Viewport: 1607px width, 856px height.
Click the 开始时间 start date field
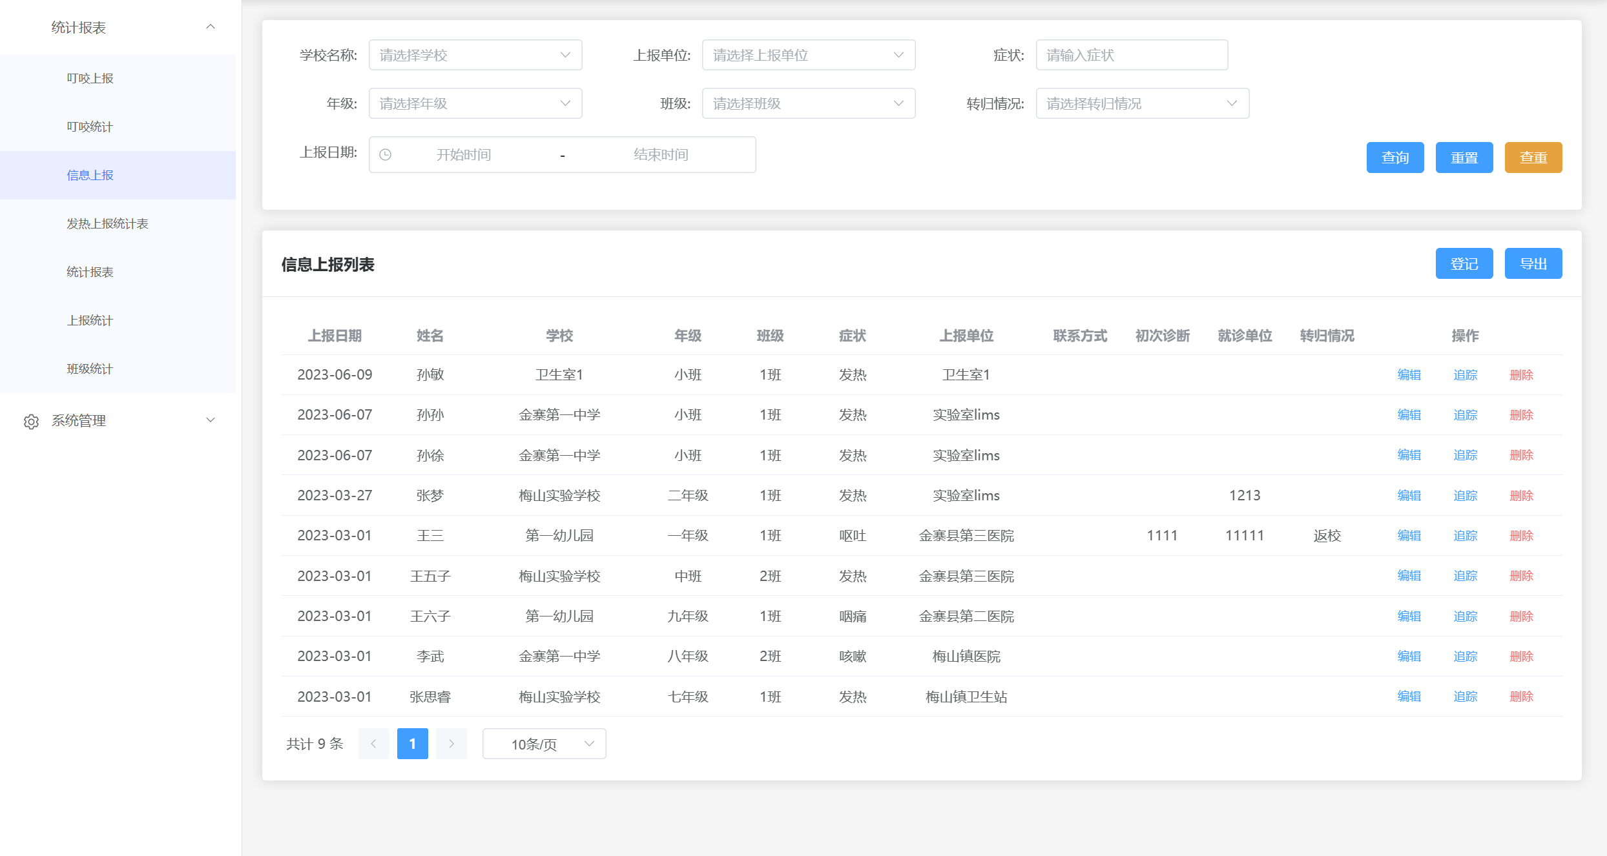[464, 155]
